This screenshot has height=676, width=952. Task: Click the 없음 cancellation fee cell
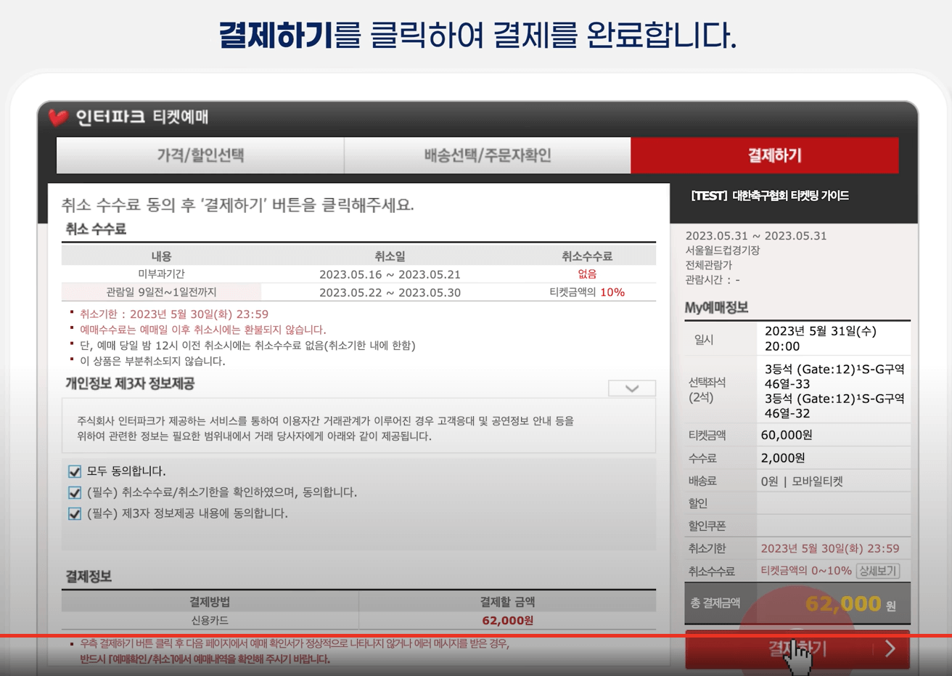coord(587,274)
